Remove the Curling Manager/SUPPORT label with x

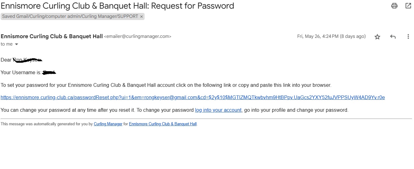tap(142, 17)
